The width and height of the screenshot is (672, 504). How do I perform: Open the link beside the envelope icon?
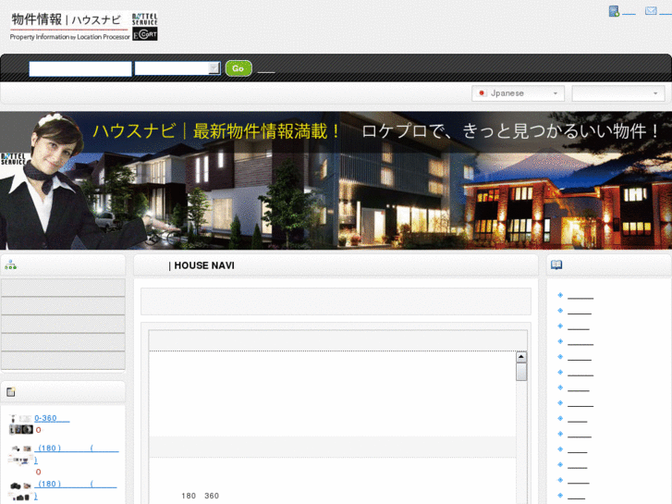[666, 13]
